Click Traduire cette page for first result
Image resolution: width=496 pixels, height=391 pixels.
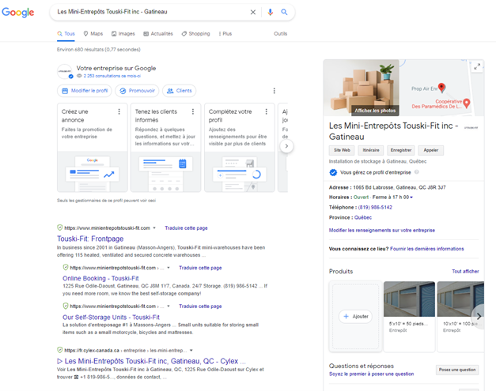[186, 227]
